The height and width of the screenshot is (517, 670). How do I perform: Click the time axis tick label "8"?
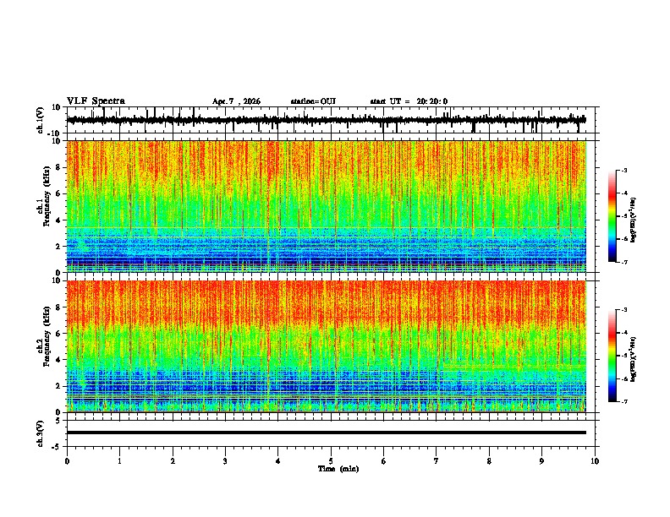tap(489, 461)
